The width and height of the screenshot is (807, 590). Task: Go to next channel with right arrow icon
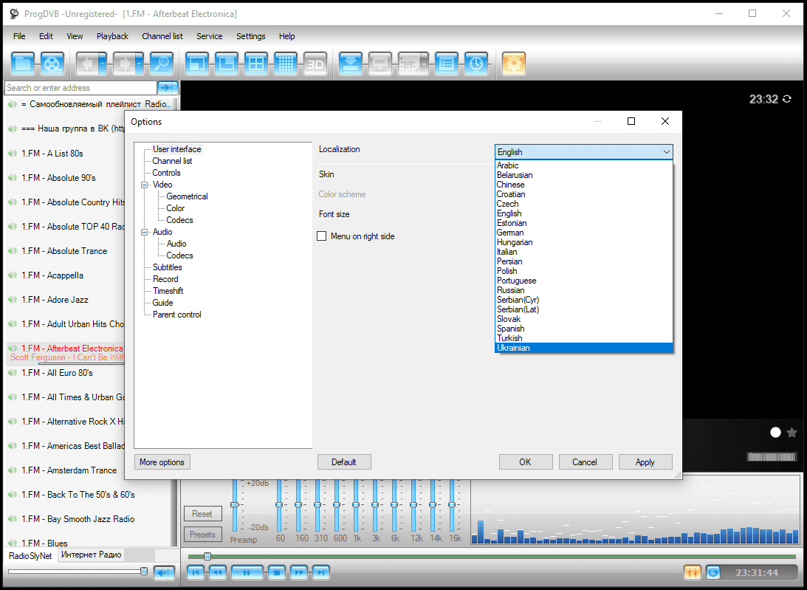coord(123,64)
